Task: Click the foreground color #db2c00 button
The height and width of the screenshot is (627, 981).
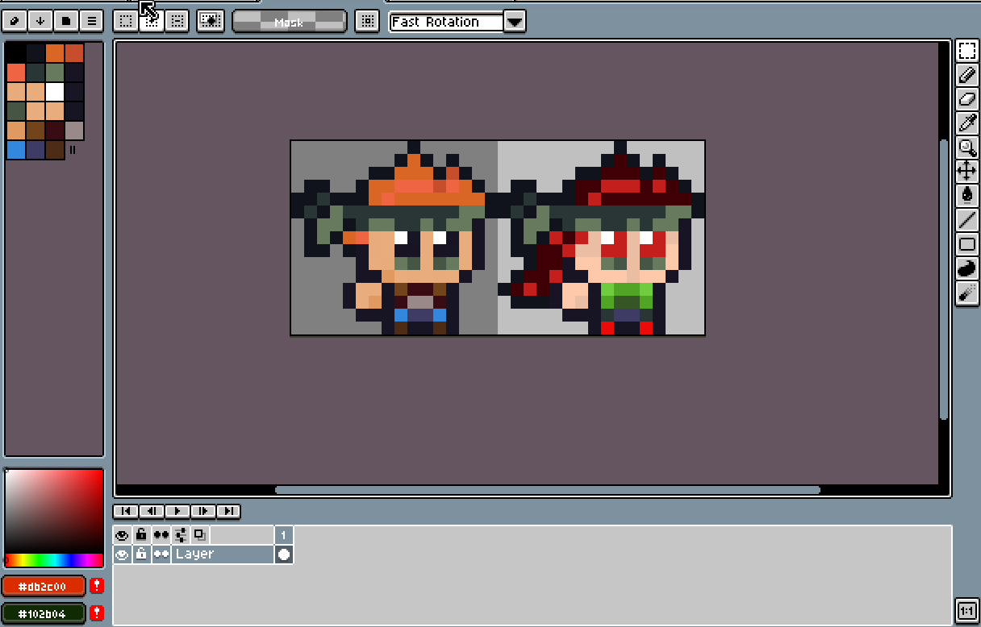Action: click(44, 586)
